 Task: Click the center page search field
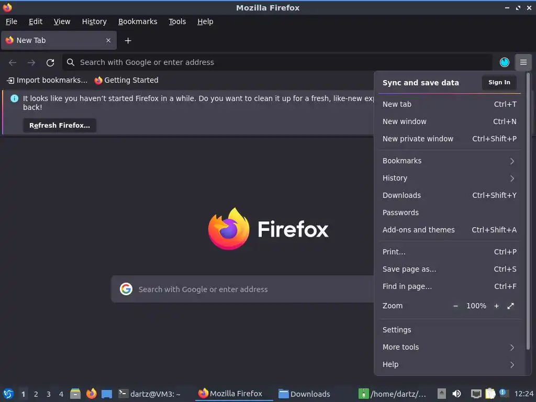click(x=243, y=289)
